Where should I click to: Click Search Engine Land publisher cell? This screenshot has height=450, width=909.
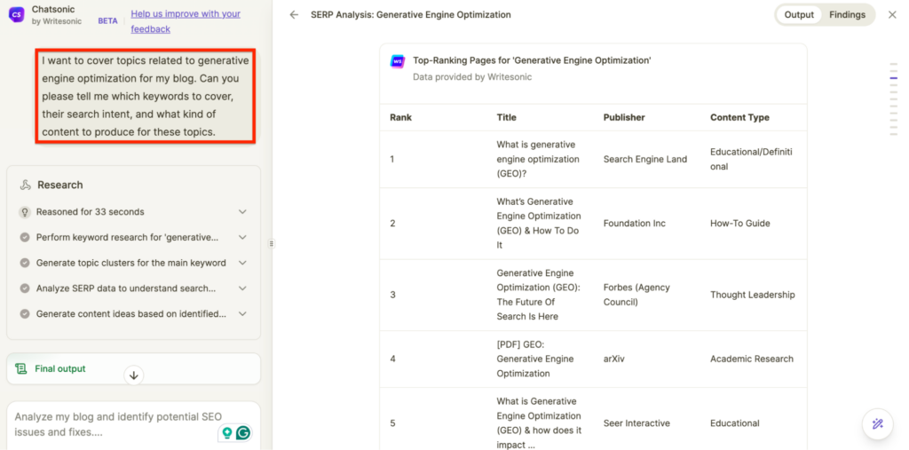(644, 159)
